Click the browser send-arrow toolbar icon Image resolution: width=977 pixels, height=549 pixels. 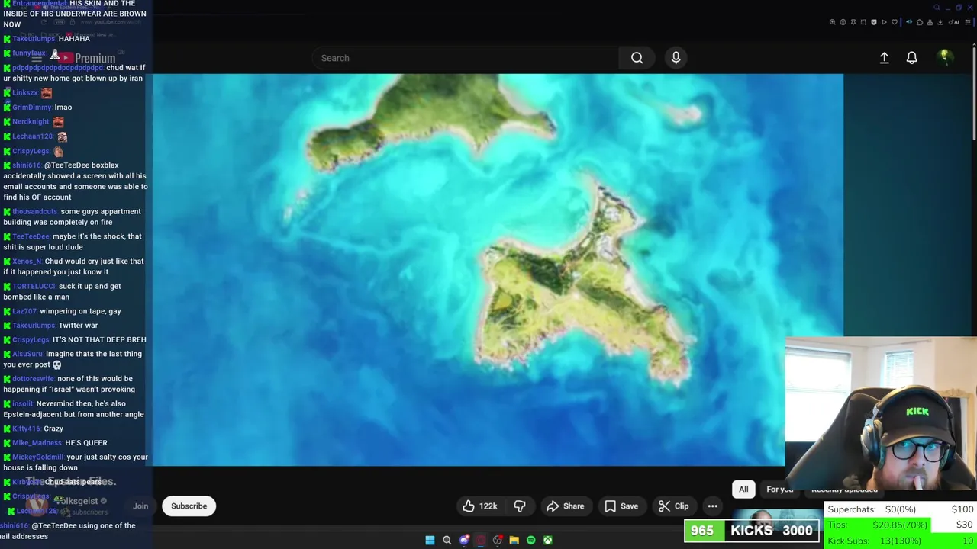click(884, 22)
